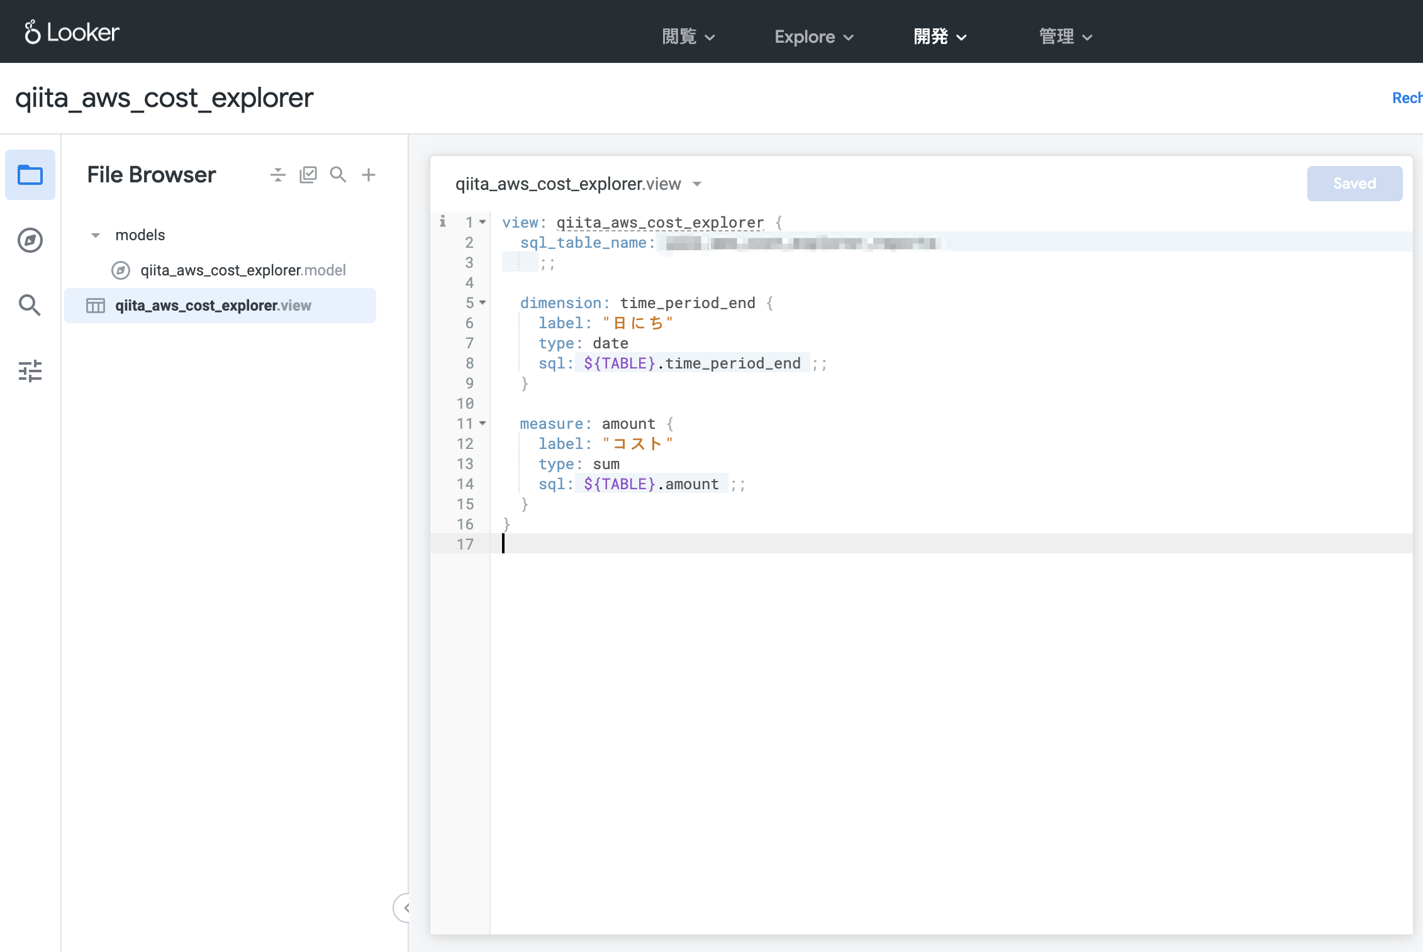Screen dimensions: 1423x952
Task: Click the File Browser heading
Action: [152, 175]
